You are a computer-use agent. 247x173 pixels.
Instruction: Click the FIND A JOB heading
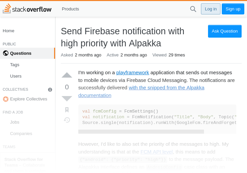(x=13, y=112)
